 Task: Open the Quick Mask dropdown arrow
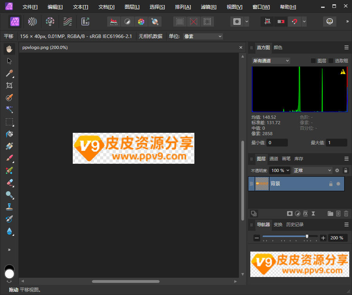[x=247, y=22]
